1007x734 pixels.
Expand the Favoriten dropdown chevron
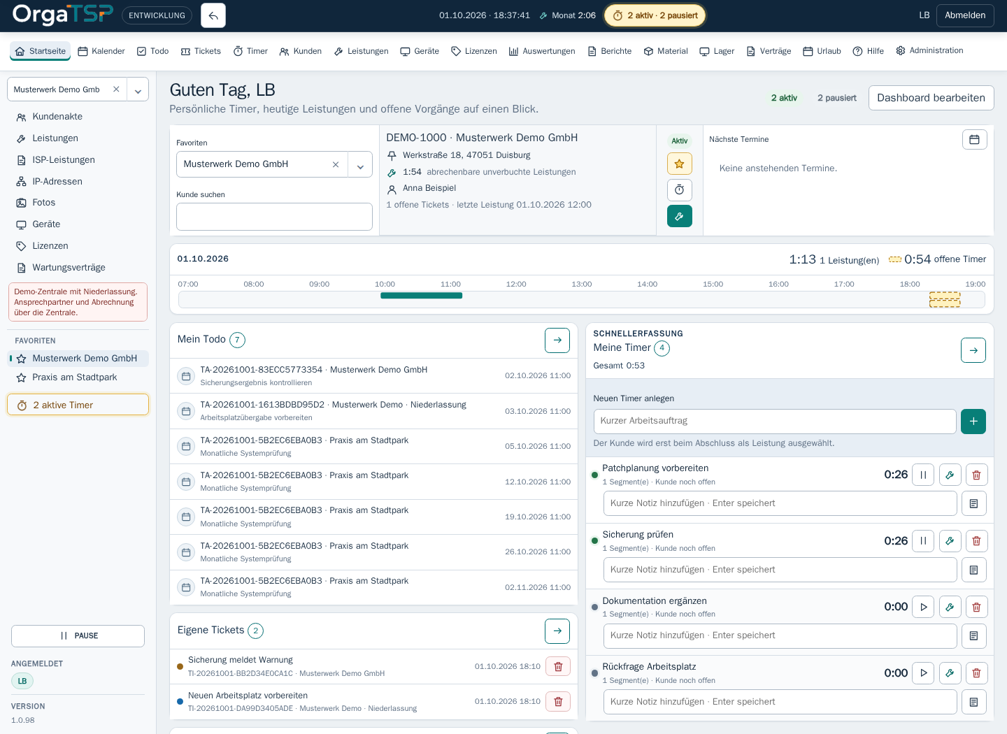tap(360, 165)
